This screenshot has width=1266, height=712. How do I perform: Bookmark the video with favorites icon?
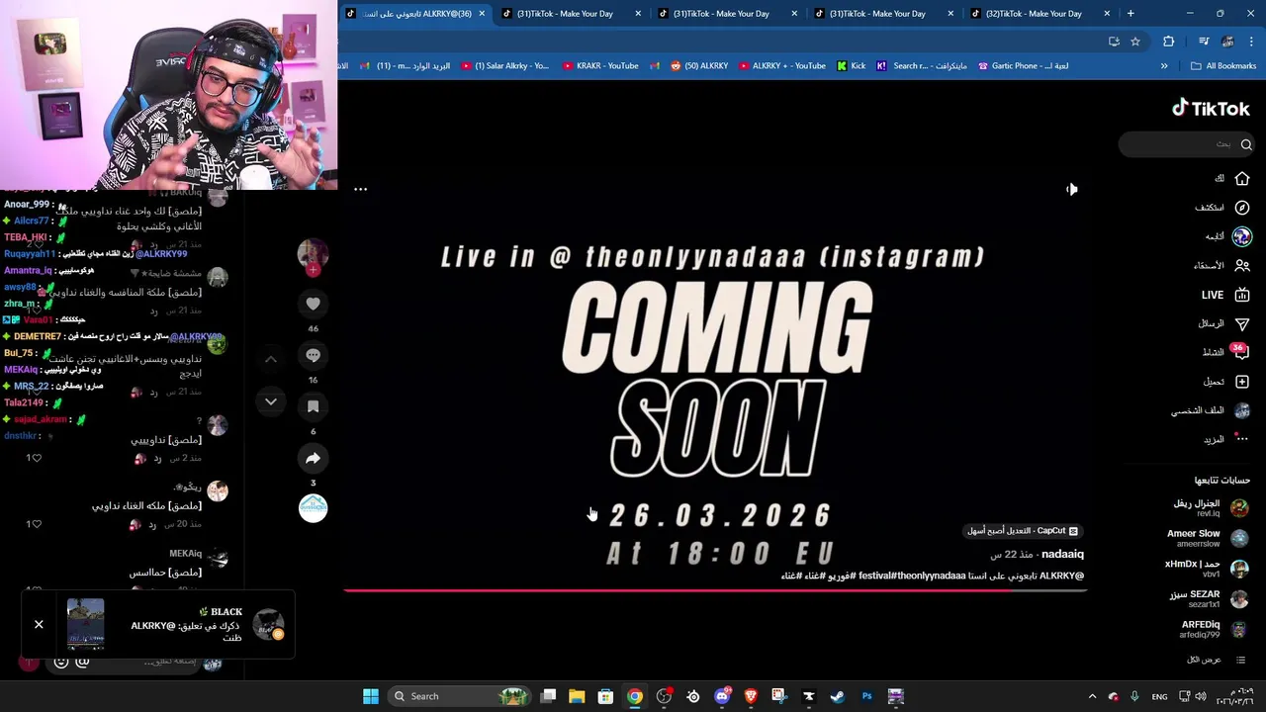(313, 406)
